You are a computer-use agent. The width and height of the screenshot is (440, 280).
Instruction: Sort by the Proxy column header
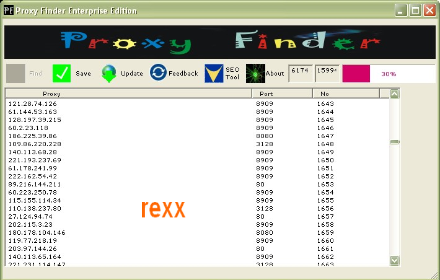click(129, 94)
